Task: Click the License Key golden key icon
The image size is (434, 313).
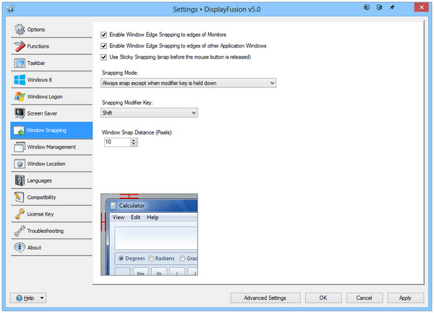Action: point(20,214)
